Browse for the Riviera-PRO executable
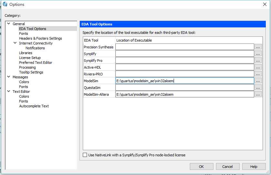271x175 pixels. coord(258,74)
